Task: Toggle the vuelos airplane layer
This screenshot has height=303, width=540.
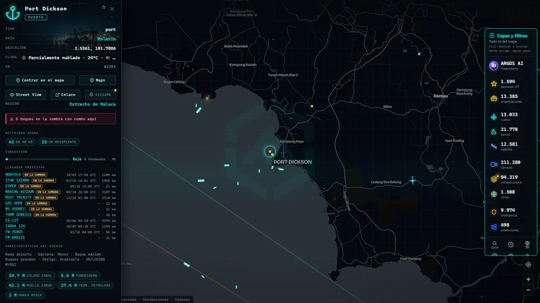Action: [x=494, y=117]
